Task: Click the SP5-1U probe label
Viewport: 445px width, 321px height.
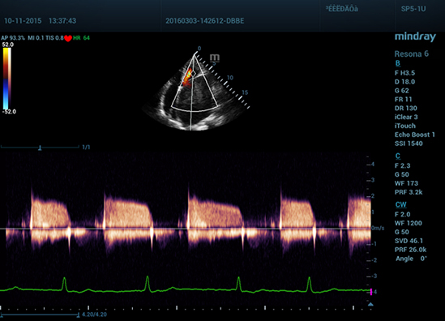Action: 413,9
